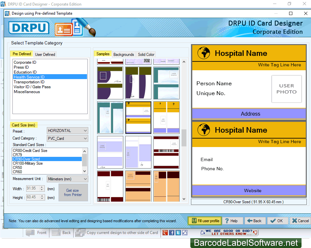Select CR100-Military Size
This screenshot has width=311, height=248.
coord(47,163)
